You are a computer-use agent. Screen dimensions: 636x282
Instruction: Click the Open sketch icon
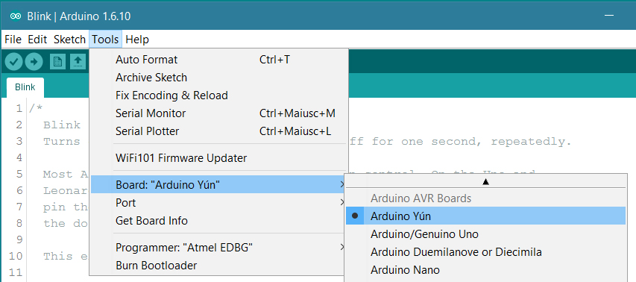[x=78, y=62]
